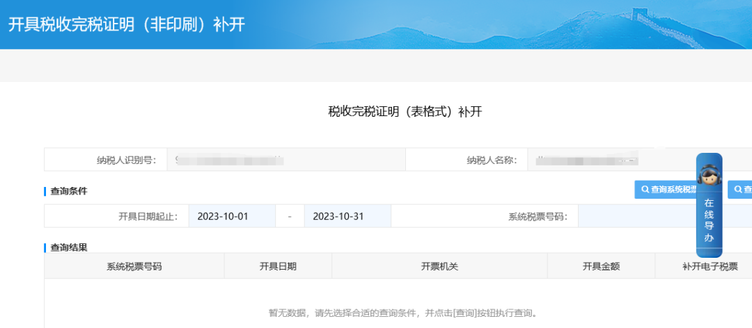The image size is (752, 328).
Task: Click the 查询条件 section heading
Action: pos(69,191)
